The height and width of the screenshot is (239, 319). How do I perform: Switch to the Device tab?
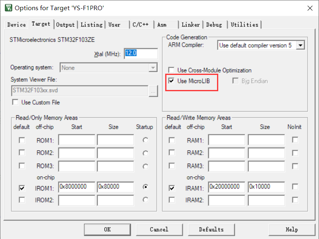tap(16, 25)
